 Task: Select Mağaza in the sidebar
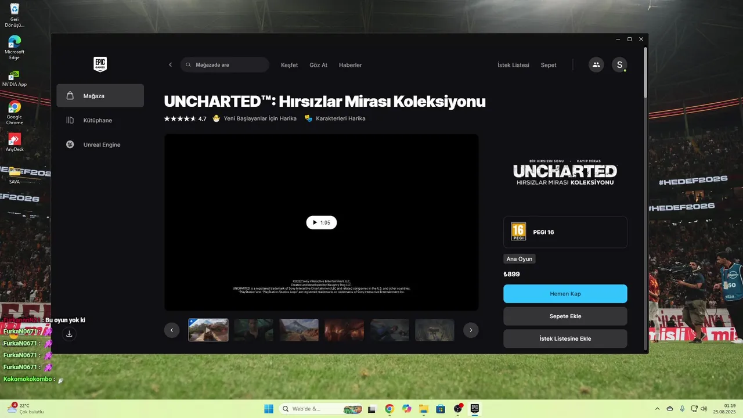pos(100,96)
